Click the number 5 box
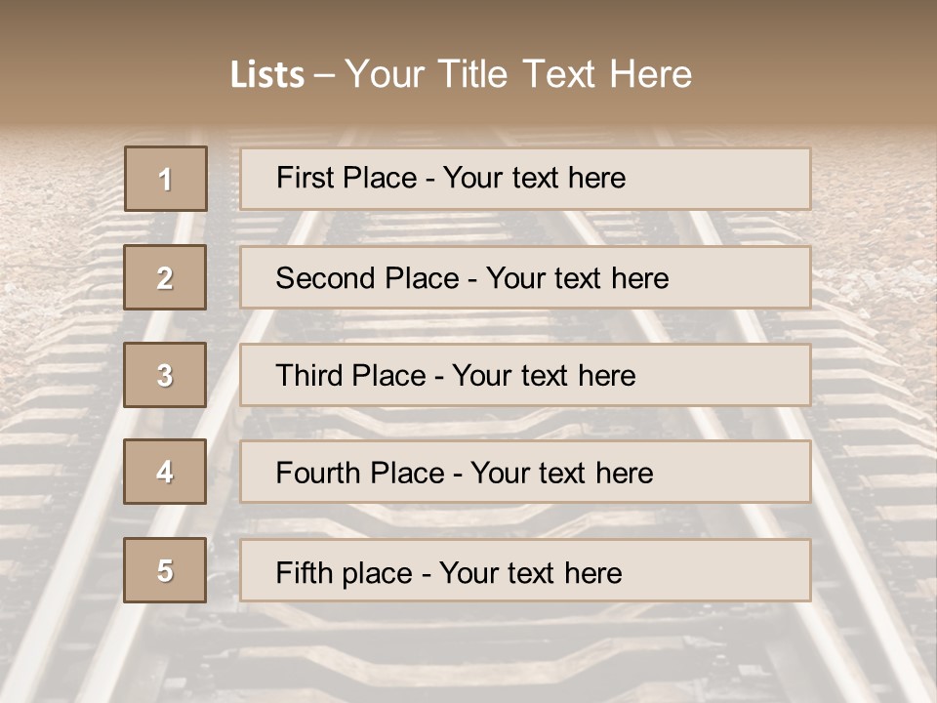 165,570
